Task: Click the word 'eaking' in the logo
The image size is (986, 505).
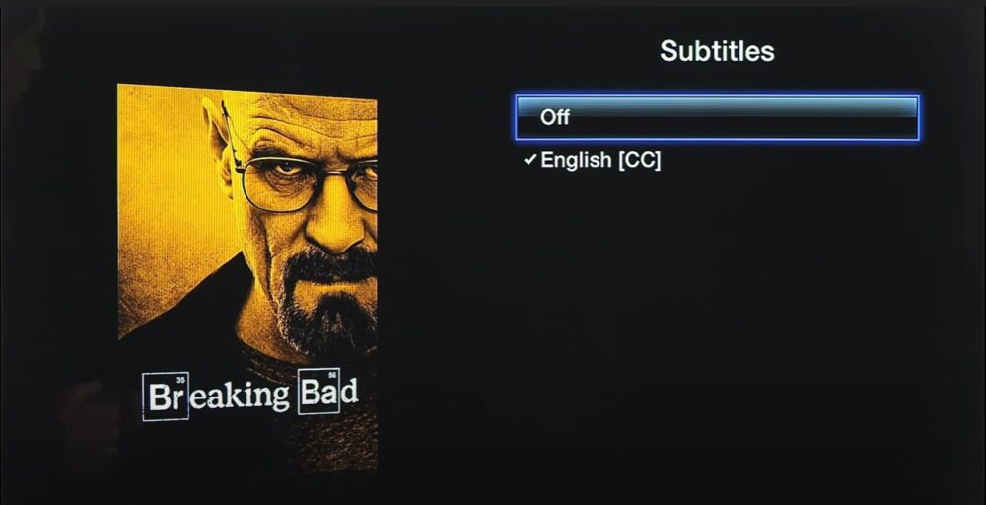Action: pos(240,396)
